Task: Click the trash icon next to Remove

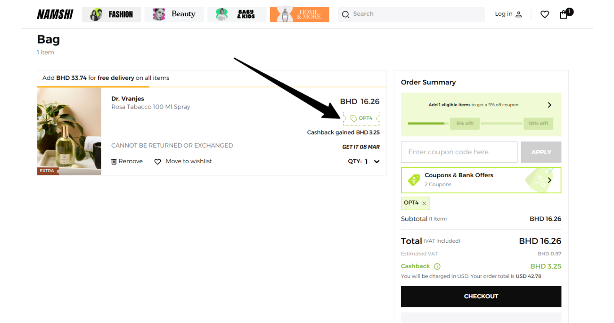Action: [114, 161]
